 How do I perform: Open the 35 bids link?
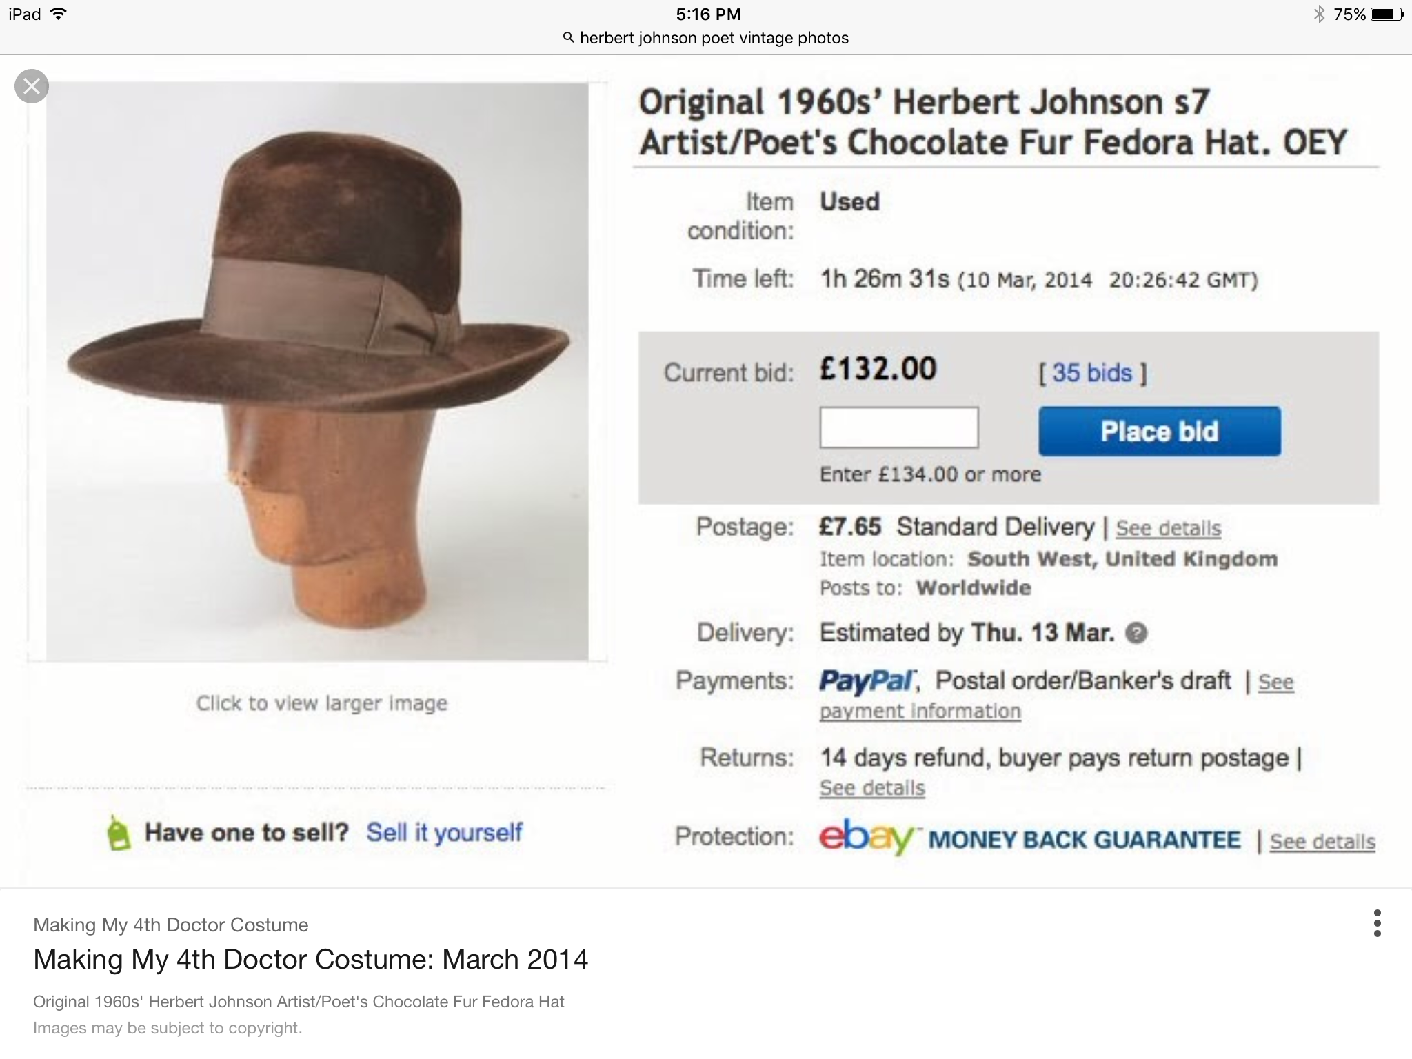(1092, 373)
